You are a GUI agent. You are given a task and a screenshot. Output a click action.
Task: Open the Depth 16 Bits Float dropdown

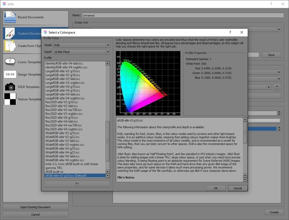[x=82, y=52]
